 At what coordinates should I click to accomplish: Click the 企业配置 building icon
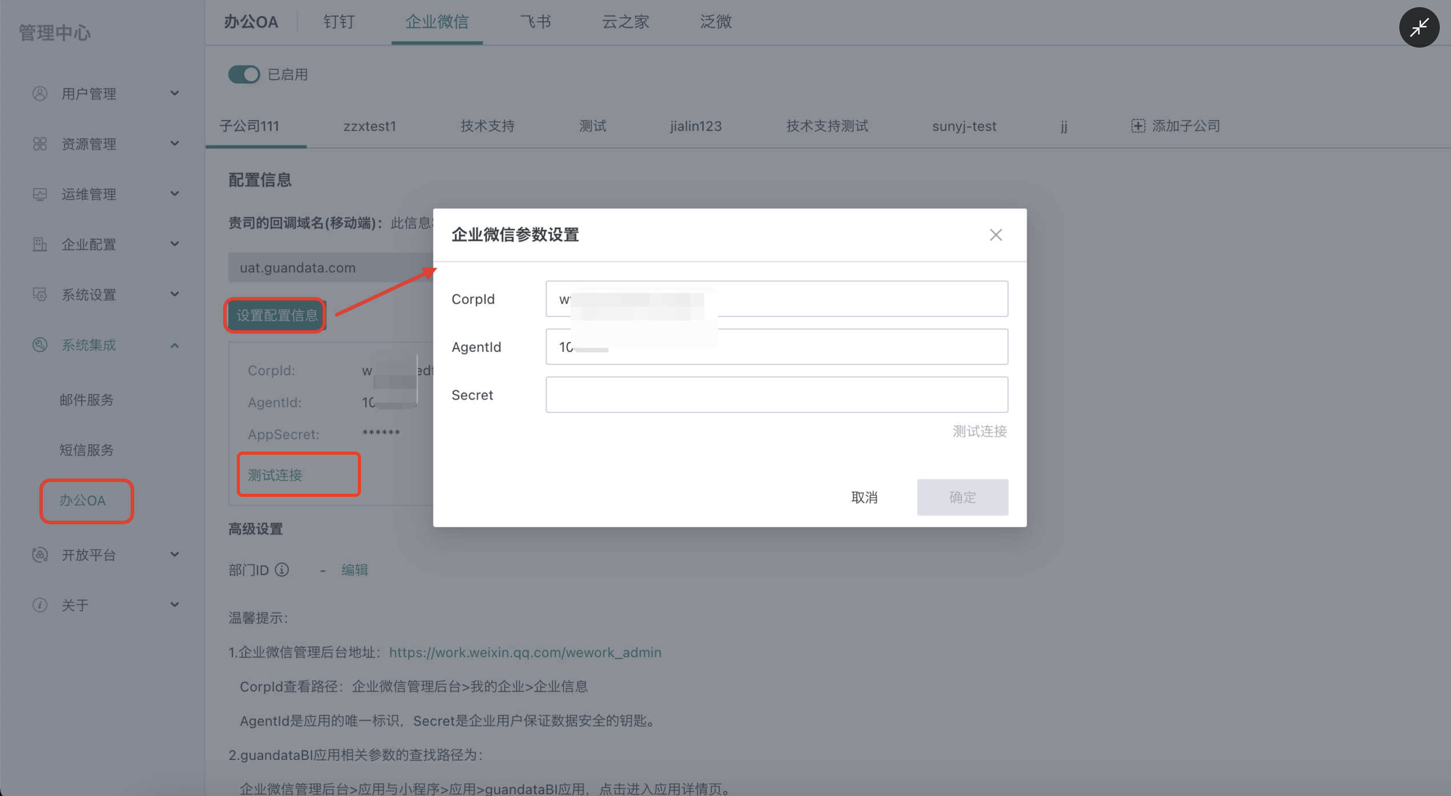40,244
